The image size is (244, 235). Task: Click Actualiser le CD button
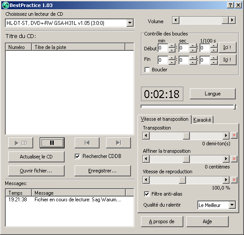(x=36, y=157)
